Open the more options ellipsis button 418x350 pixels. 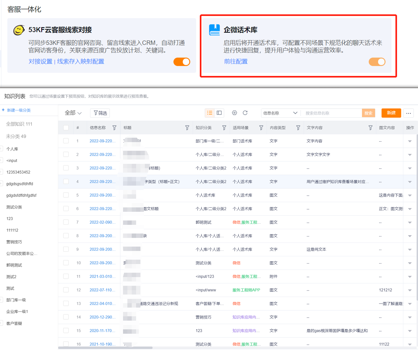[x=408, y=113]
